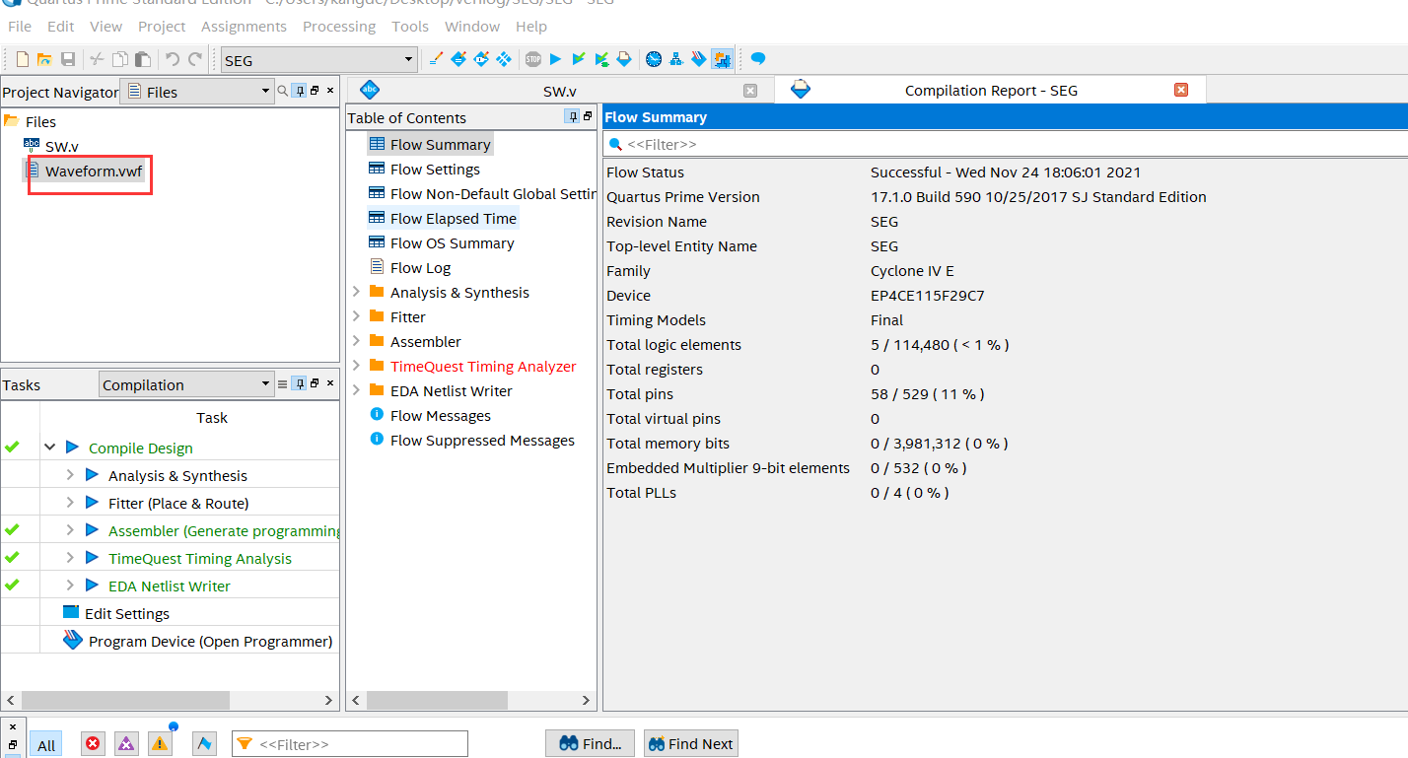The image size is (1408, 758).
Task: Select the Waveform.vwf file
Action: (94, 172)
